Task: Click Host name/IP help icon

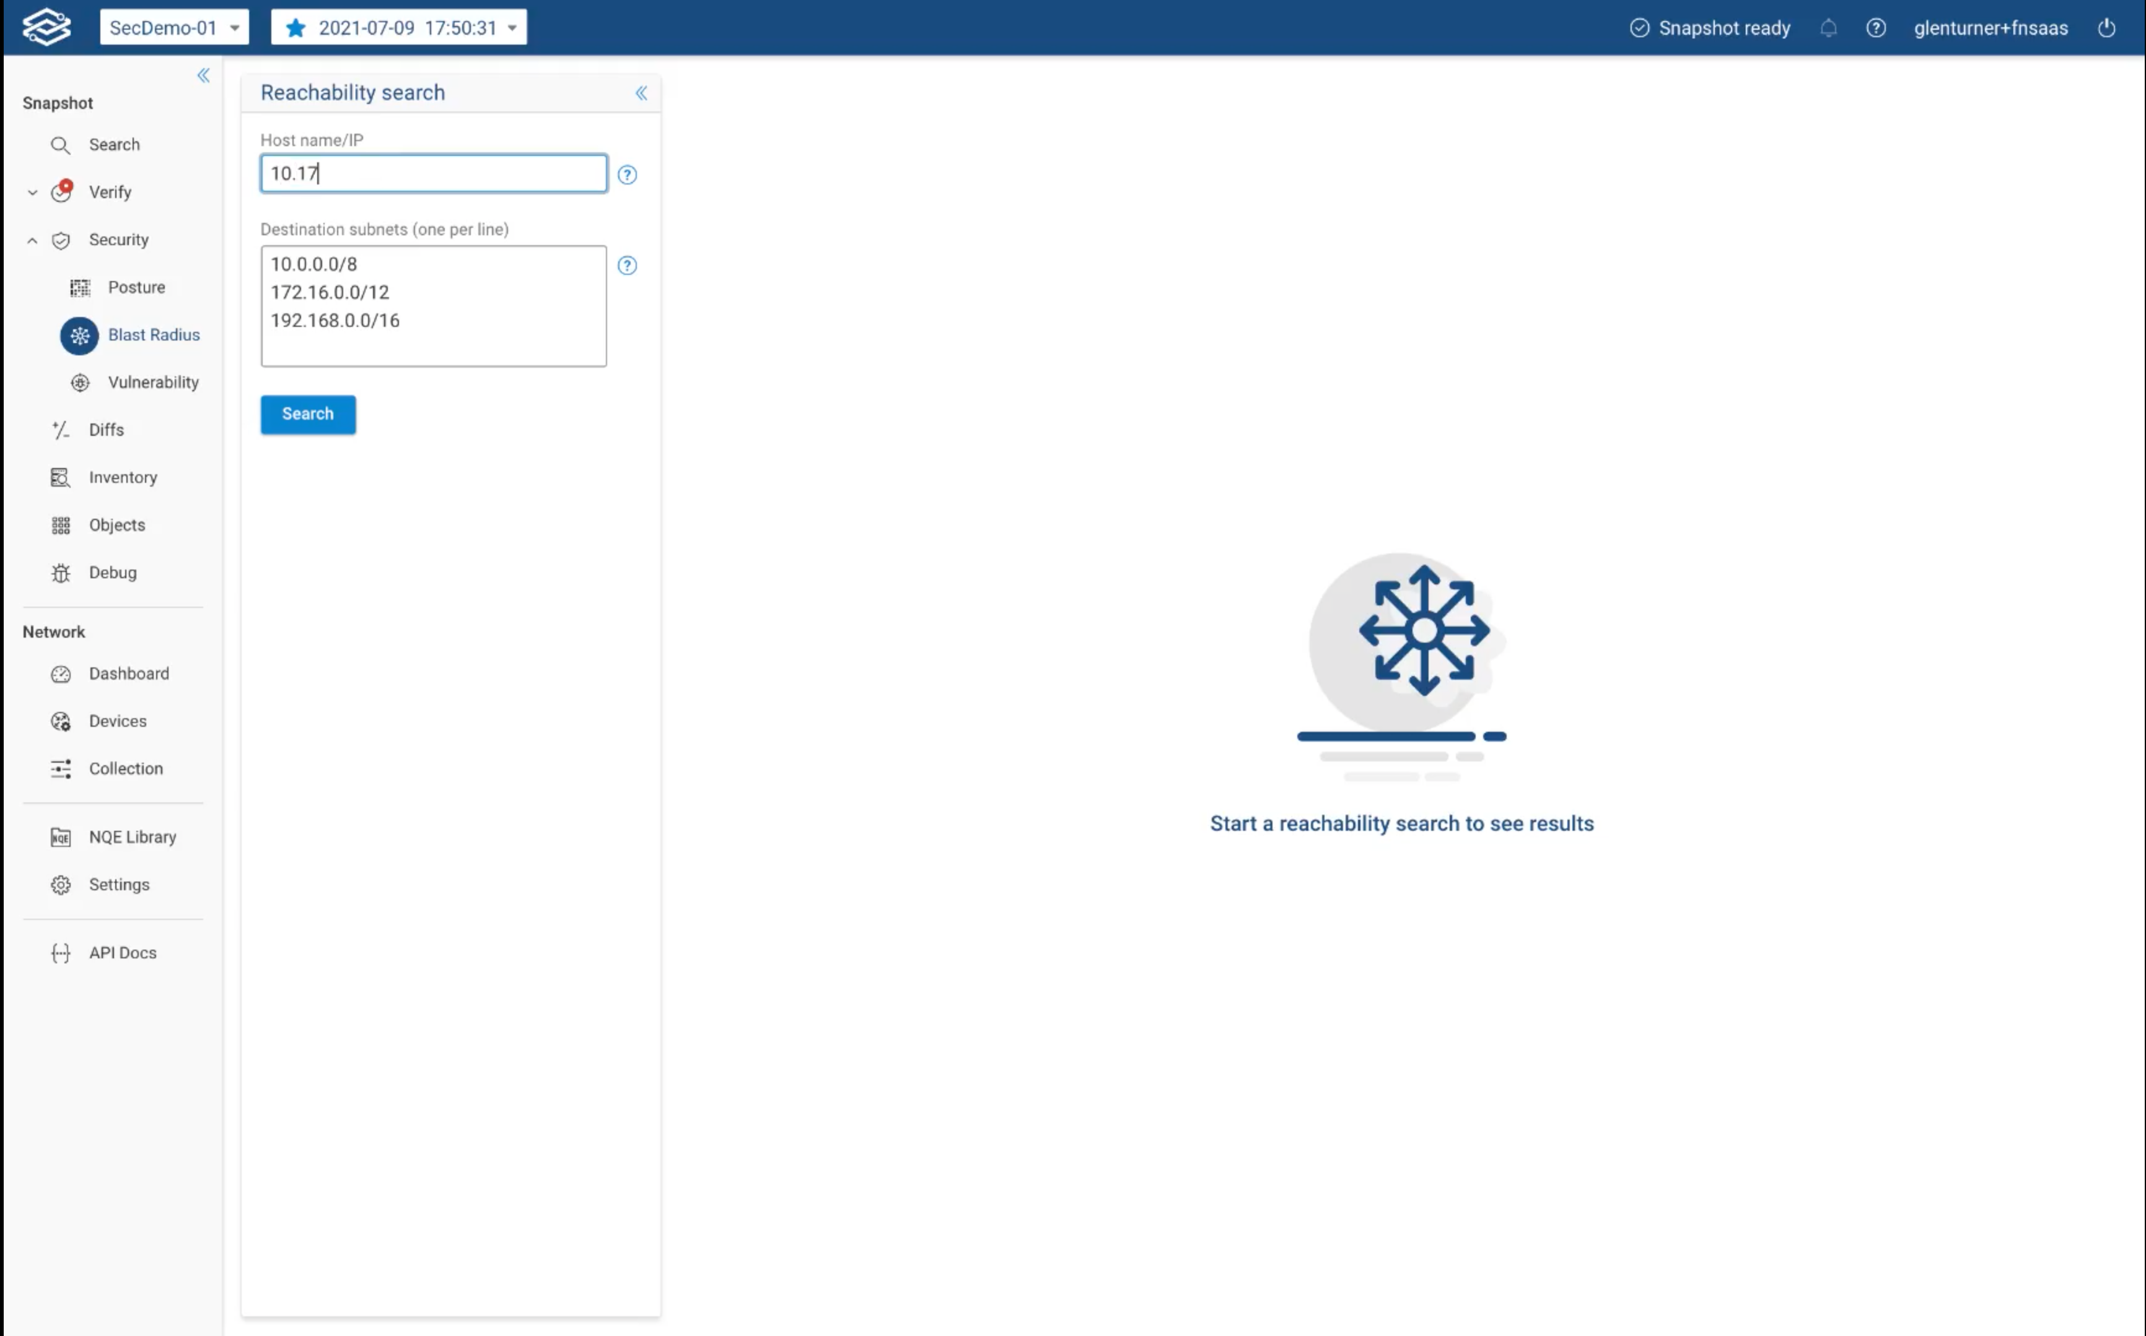Action: (627, 175)
